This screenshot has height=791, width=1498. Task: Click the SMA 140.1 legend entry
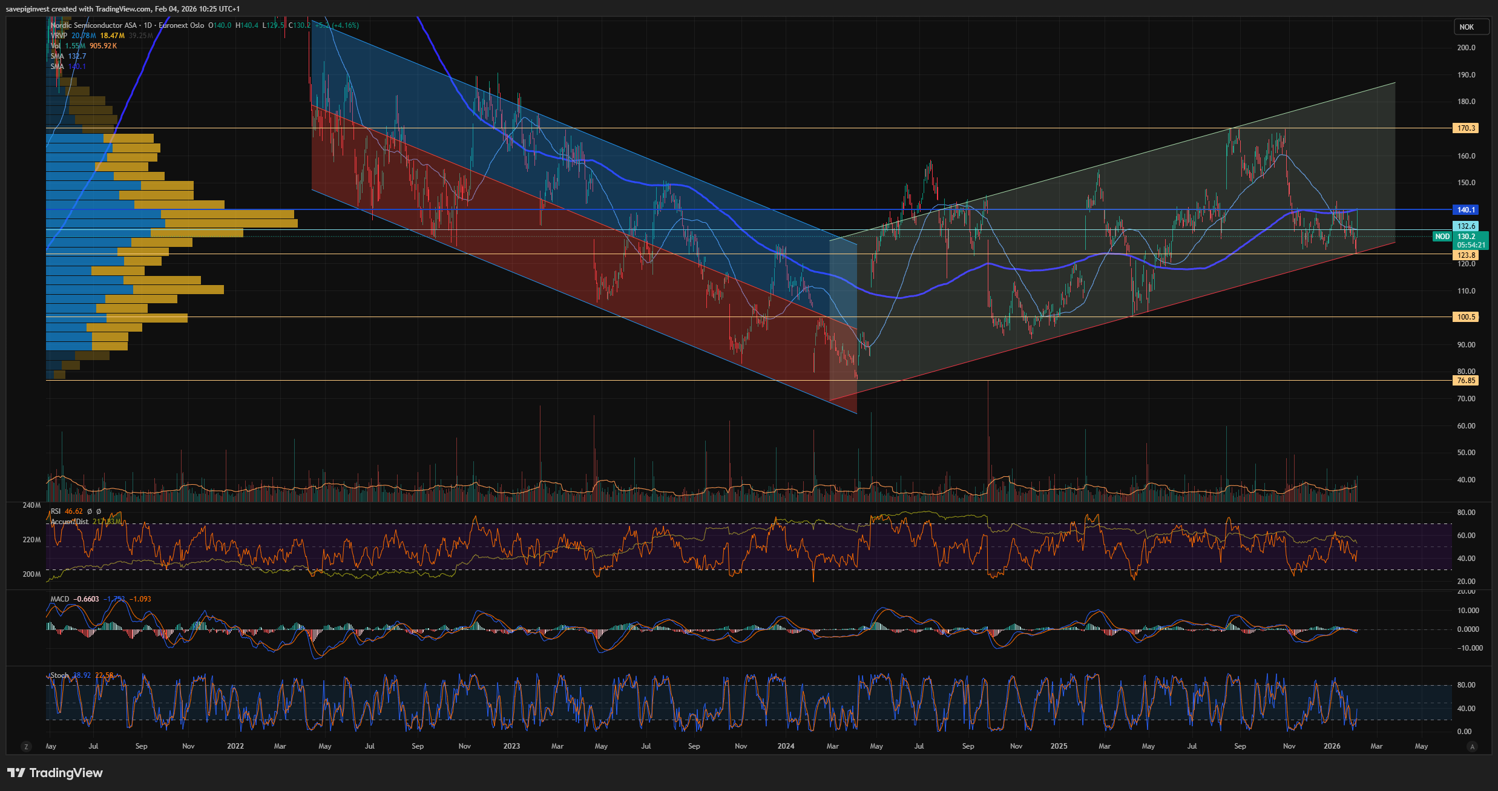pyautogui.click(x=57, y=67)
